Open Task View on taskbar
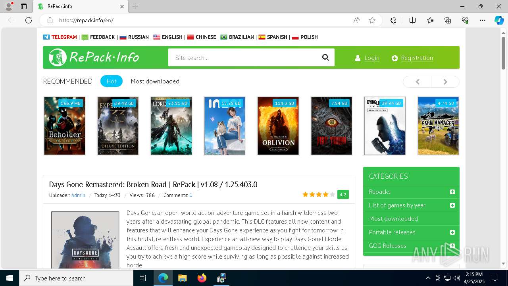 (143, 278)
